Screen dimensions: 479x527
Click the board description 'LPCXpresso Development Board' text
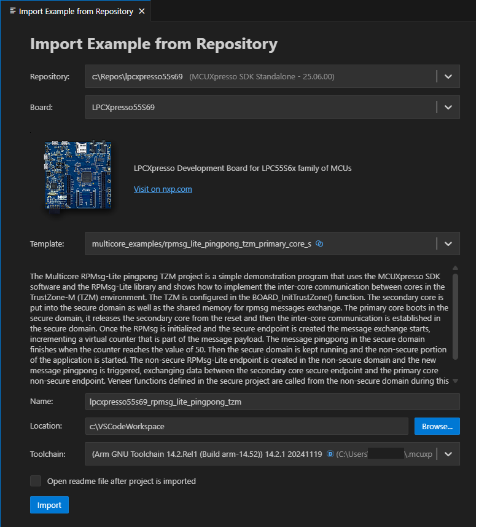coord(243,168)
